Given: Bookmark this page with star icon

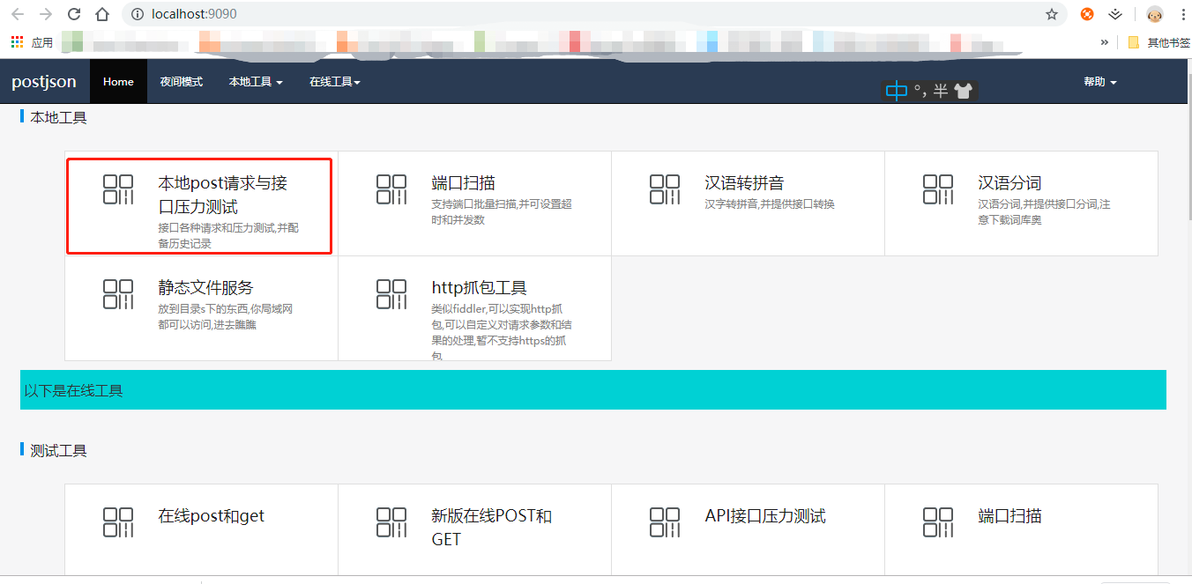Looking at the screenshot, I should pyautogui.click(x=1052, y=14).
